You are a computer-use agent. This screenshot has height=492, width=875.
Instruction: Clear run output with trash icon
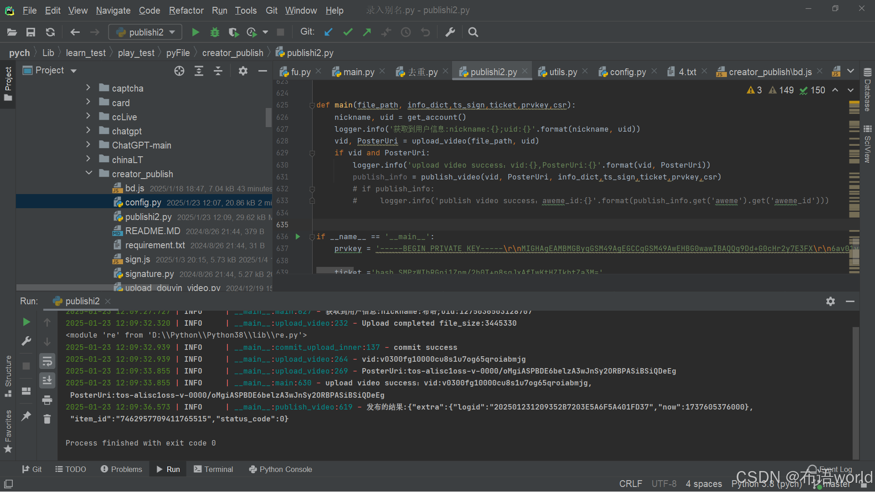click(x=47, y=419)
